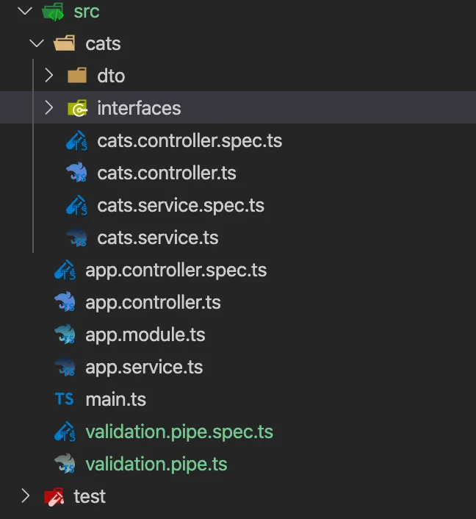
Task: Collapse the src folder chevron
Action: coord(25,11)
